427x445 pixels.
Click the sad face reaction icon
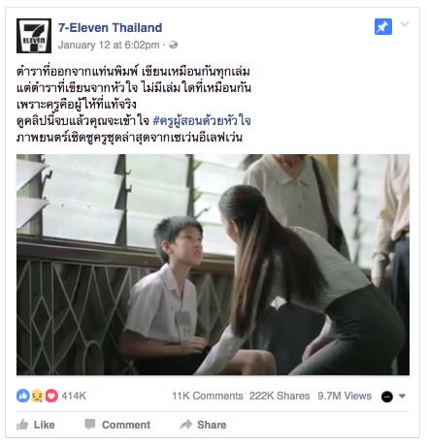[37, 396]
